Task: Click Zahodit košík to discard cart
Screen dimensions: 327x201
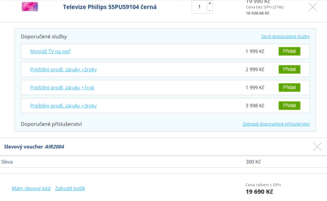Action: pyautogui.click(x=70, y=189)
